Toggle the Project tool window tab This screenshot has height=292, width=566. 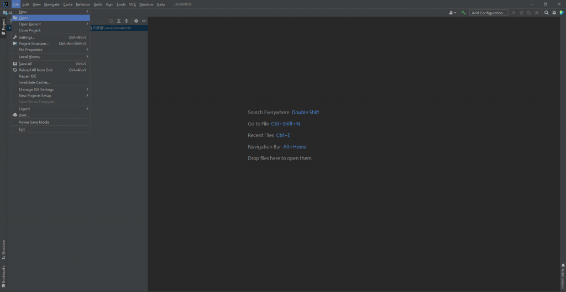coord(3,28)
